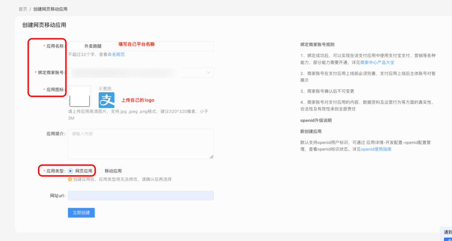Select the 移动应用 radio button
This screenshot has height=241, width=452.
100,171
